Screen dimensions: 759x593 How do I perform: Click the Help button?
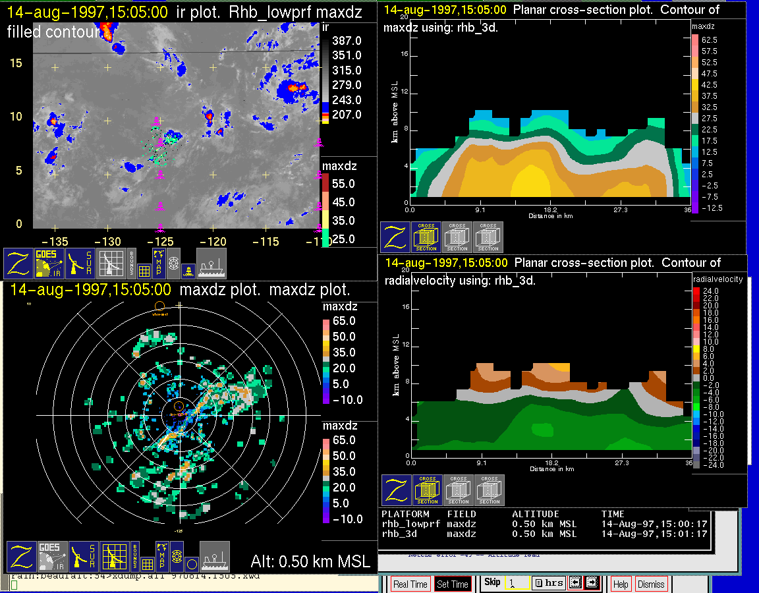pyautogui.click(x=621, y=584)
